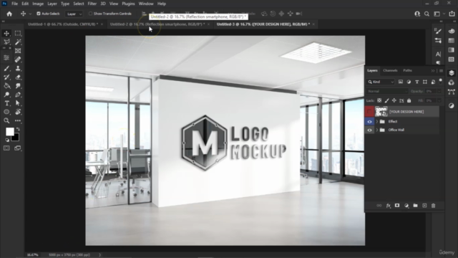Select the Paint Bucket tool
Image resolution: width=458 pixels, height=258 pixels.
pyautogui.click(x=6, y=86)
